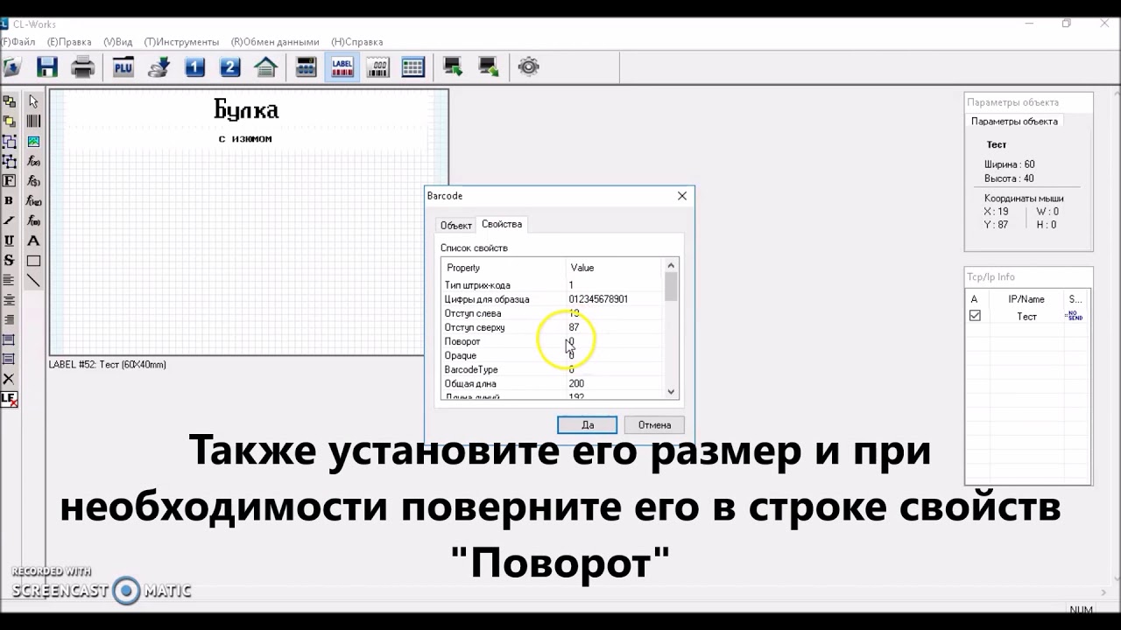The width and height of the screenshot is (1121, 630).
Task: Click the Property column header
Action: click(504, 268)
